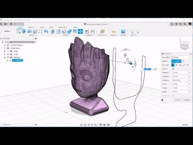Select the New Component tool
Viewport: 193px width, 145px height.
87,31
